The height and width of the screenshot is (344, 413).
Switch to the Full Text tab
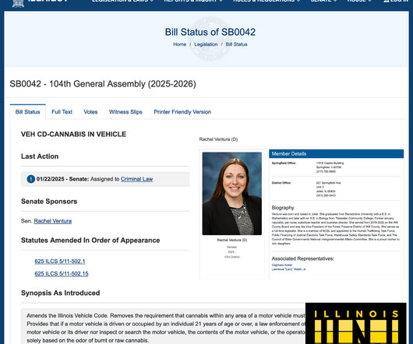point(62,112)
